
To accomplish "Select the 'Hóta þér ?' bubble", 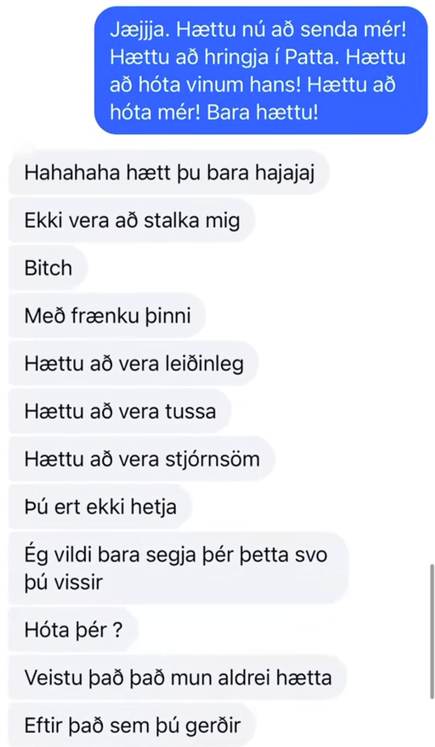I will (73, 630).
